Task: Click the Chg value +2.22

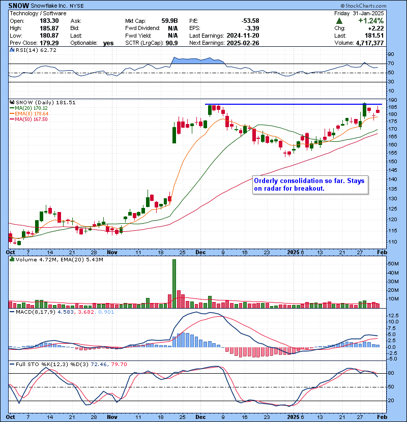Action: point(376,28)
